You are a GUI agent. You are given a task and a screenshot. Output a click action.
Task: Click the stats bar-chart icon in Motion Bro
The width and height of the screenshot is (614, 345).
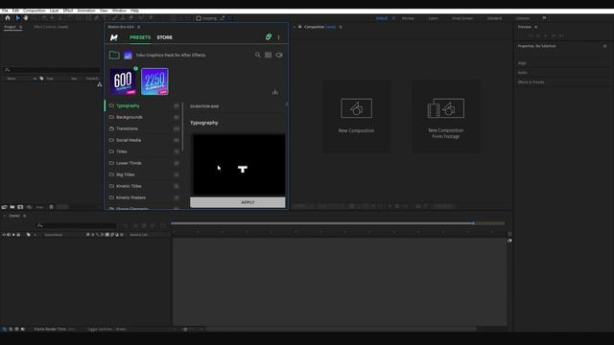pos(275,92)
